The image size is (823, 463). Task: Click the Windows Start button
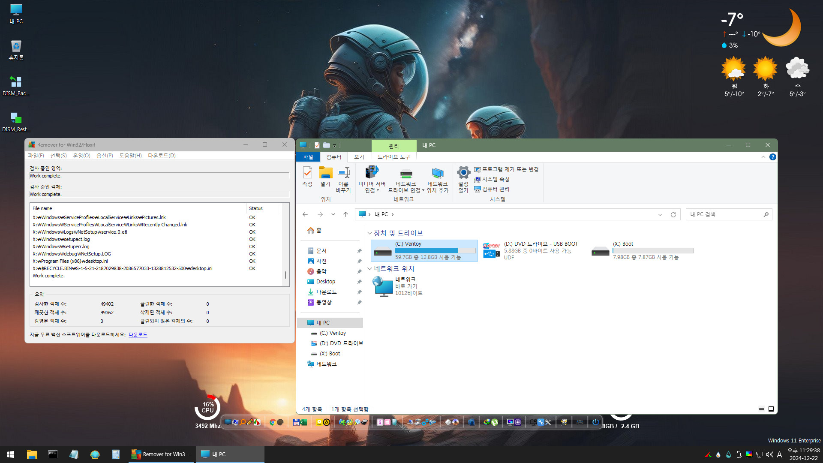(10, 454)
